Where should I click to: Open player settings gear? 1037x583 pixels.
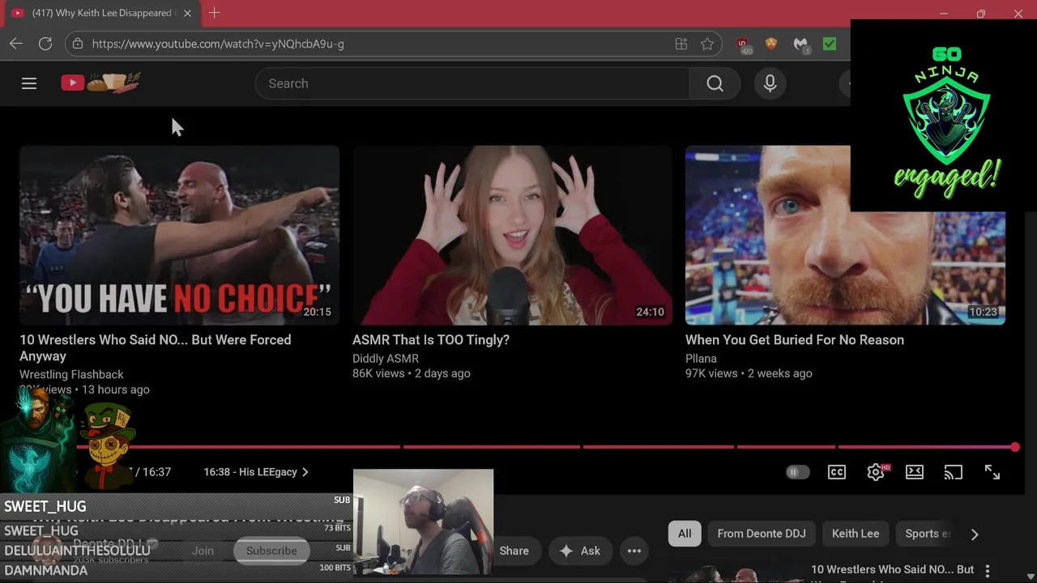[876, 472]
